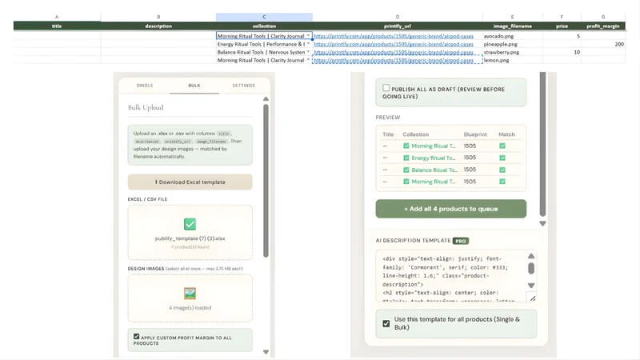Uncheck collection checkbox in Energy Ritual preview row
The width and height of the screenshot is (640, 360).
406,158
